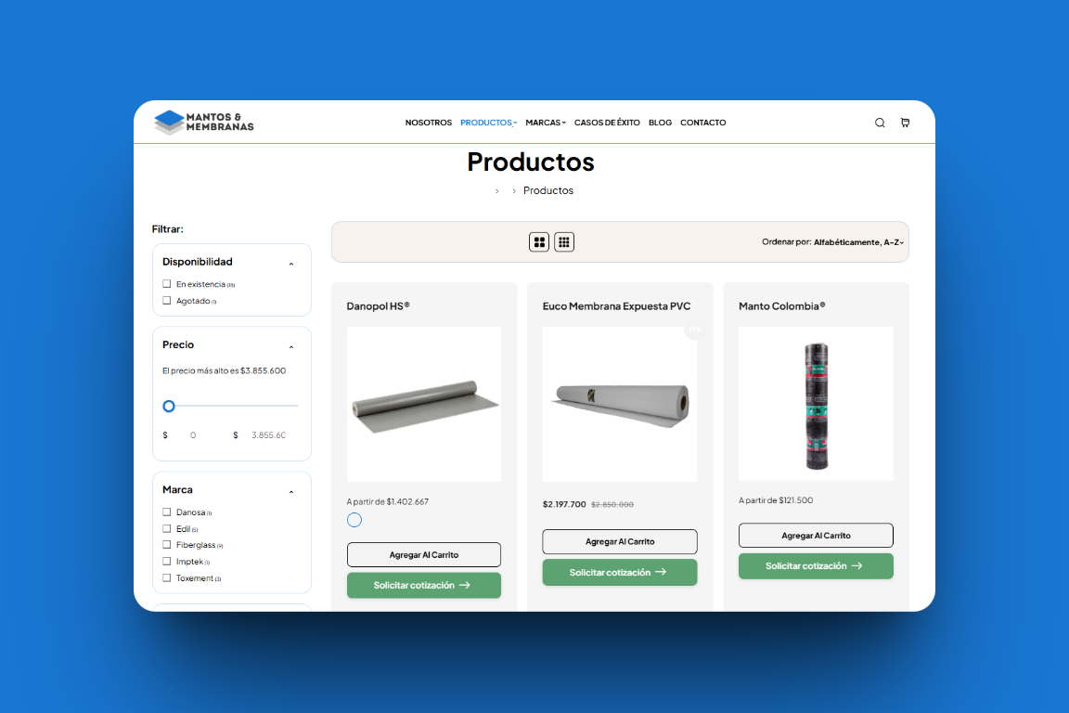
Task: Click the Productos breadcrumb text
Action: 548,190
